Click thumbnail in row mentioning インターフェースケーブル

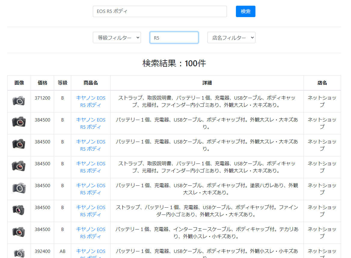click(x=19, y=232)
